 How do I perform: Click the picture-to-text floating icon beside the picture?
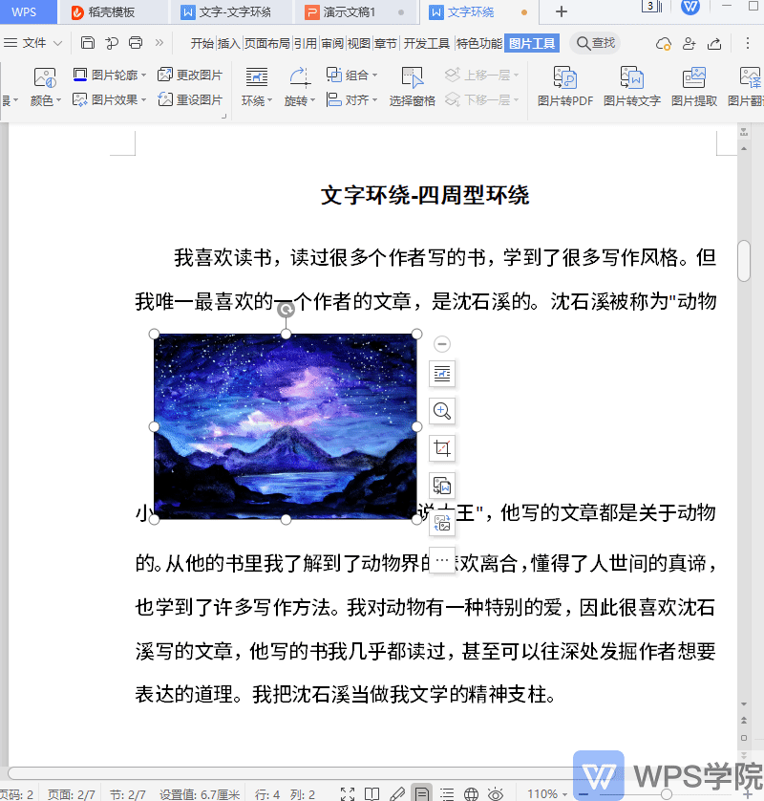[442, 486]
